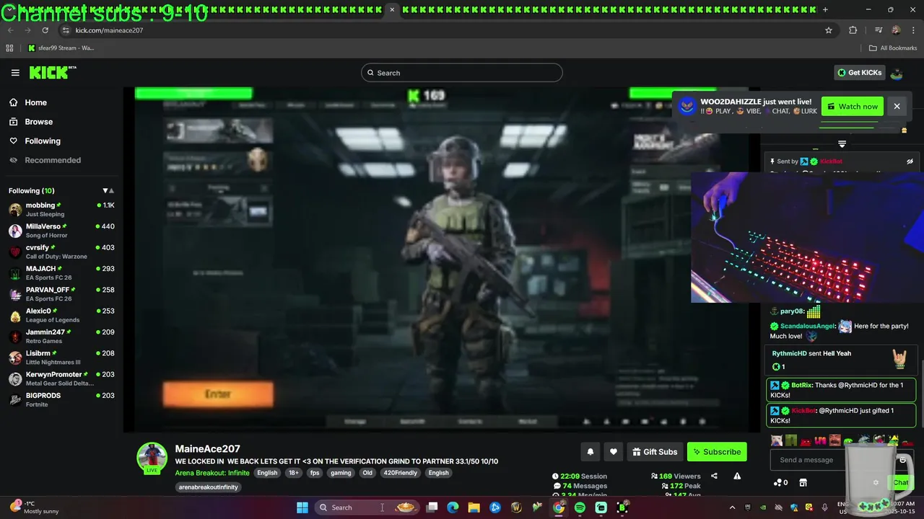This screenshot has height=519, width=924.
Task: Bookmark this page with the star icon
Action: [x=829, y=30]
